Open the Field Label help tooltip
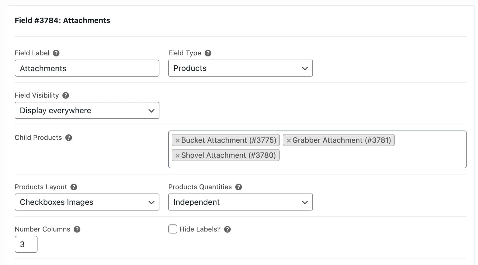Viewport: 478px width, 265px height. [x=56, y=53]
